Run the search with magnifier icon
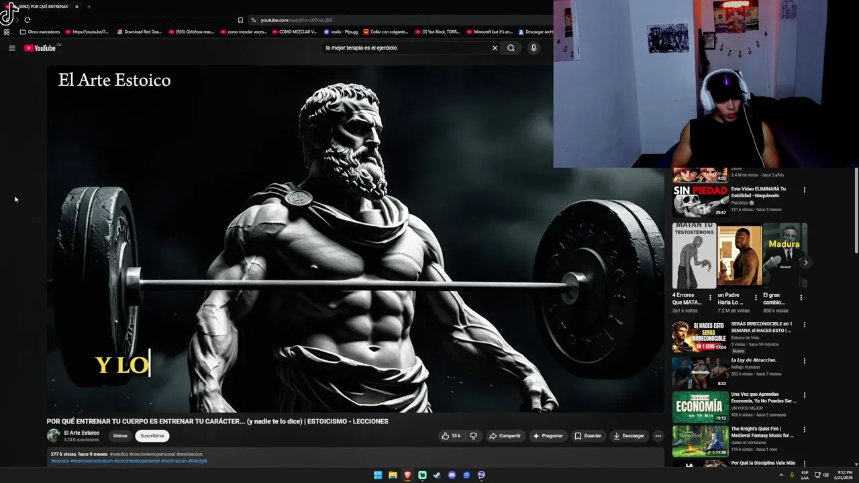859x483 pixels. pyautogui.click(x=511, y=48)
